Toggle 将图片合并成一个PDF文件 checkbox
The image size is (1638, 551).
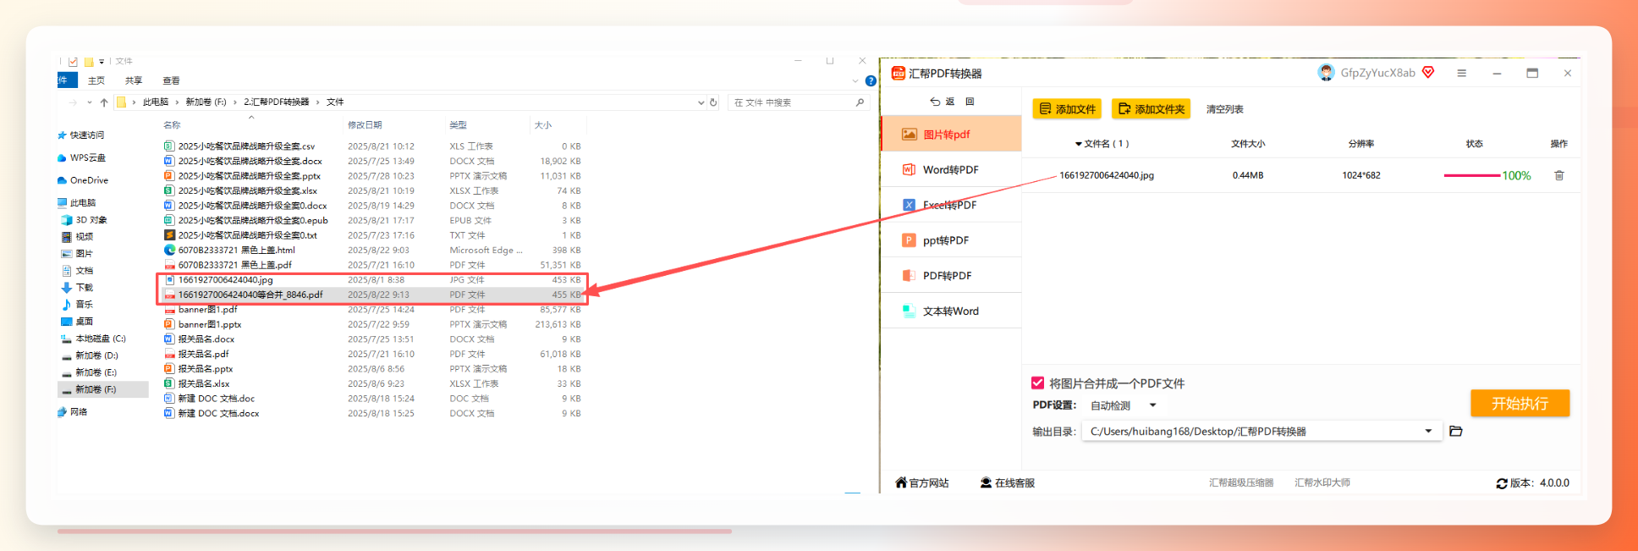[x=1037, y=383]
